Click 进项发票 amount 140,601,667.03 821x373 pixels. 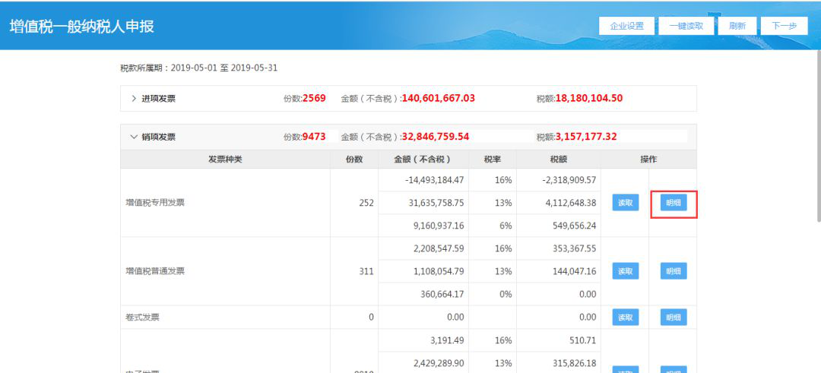pyautogui.click(x=439, y=98)
